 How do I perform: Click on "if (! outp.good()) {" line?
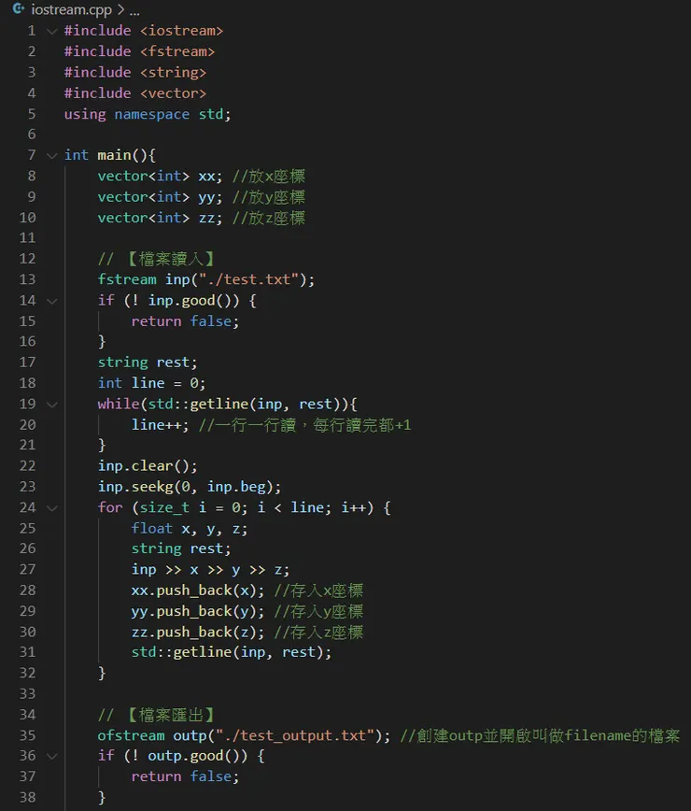[x=181, y=756]
